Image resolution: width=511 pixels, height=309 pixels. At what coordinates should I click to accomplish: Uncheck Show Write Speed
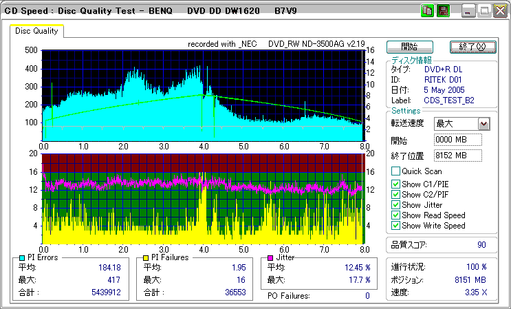(x=395, y=226)
